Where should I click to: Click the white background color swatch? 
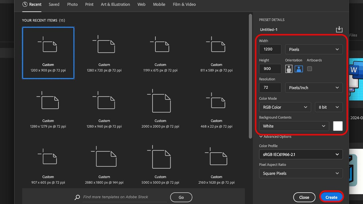[x=338, y=126]
